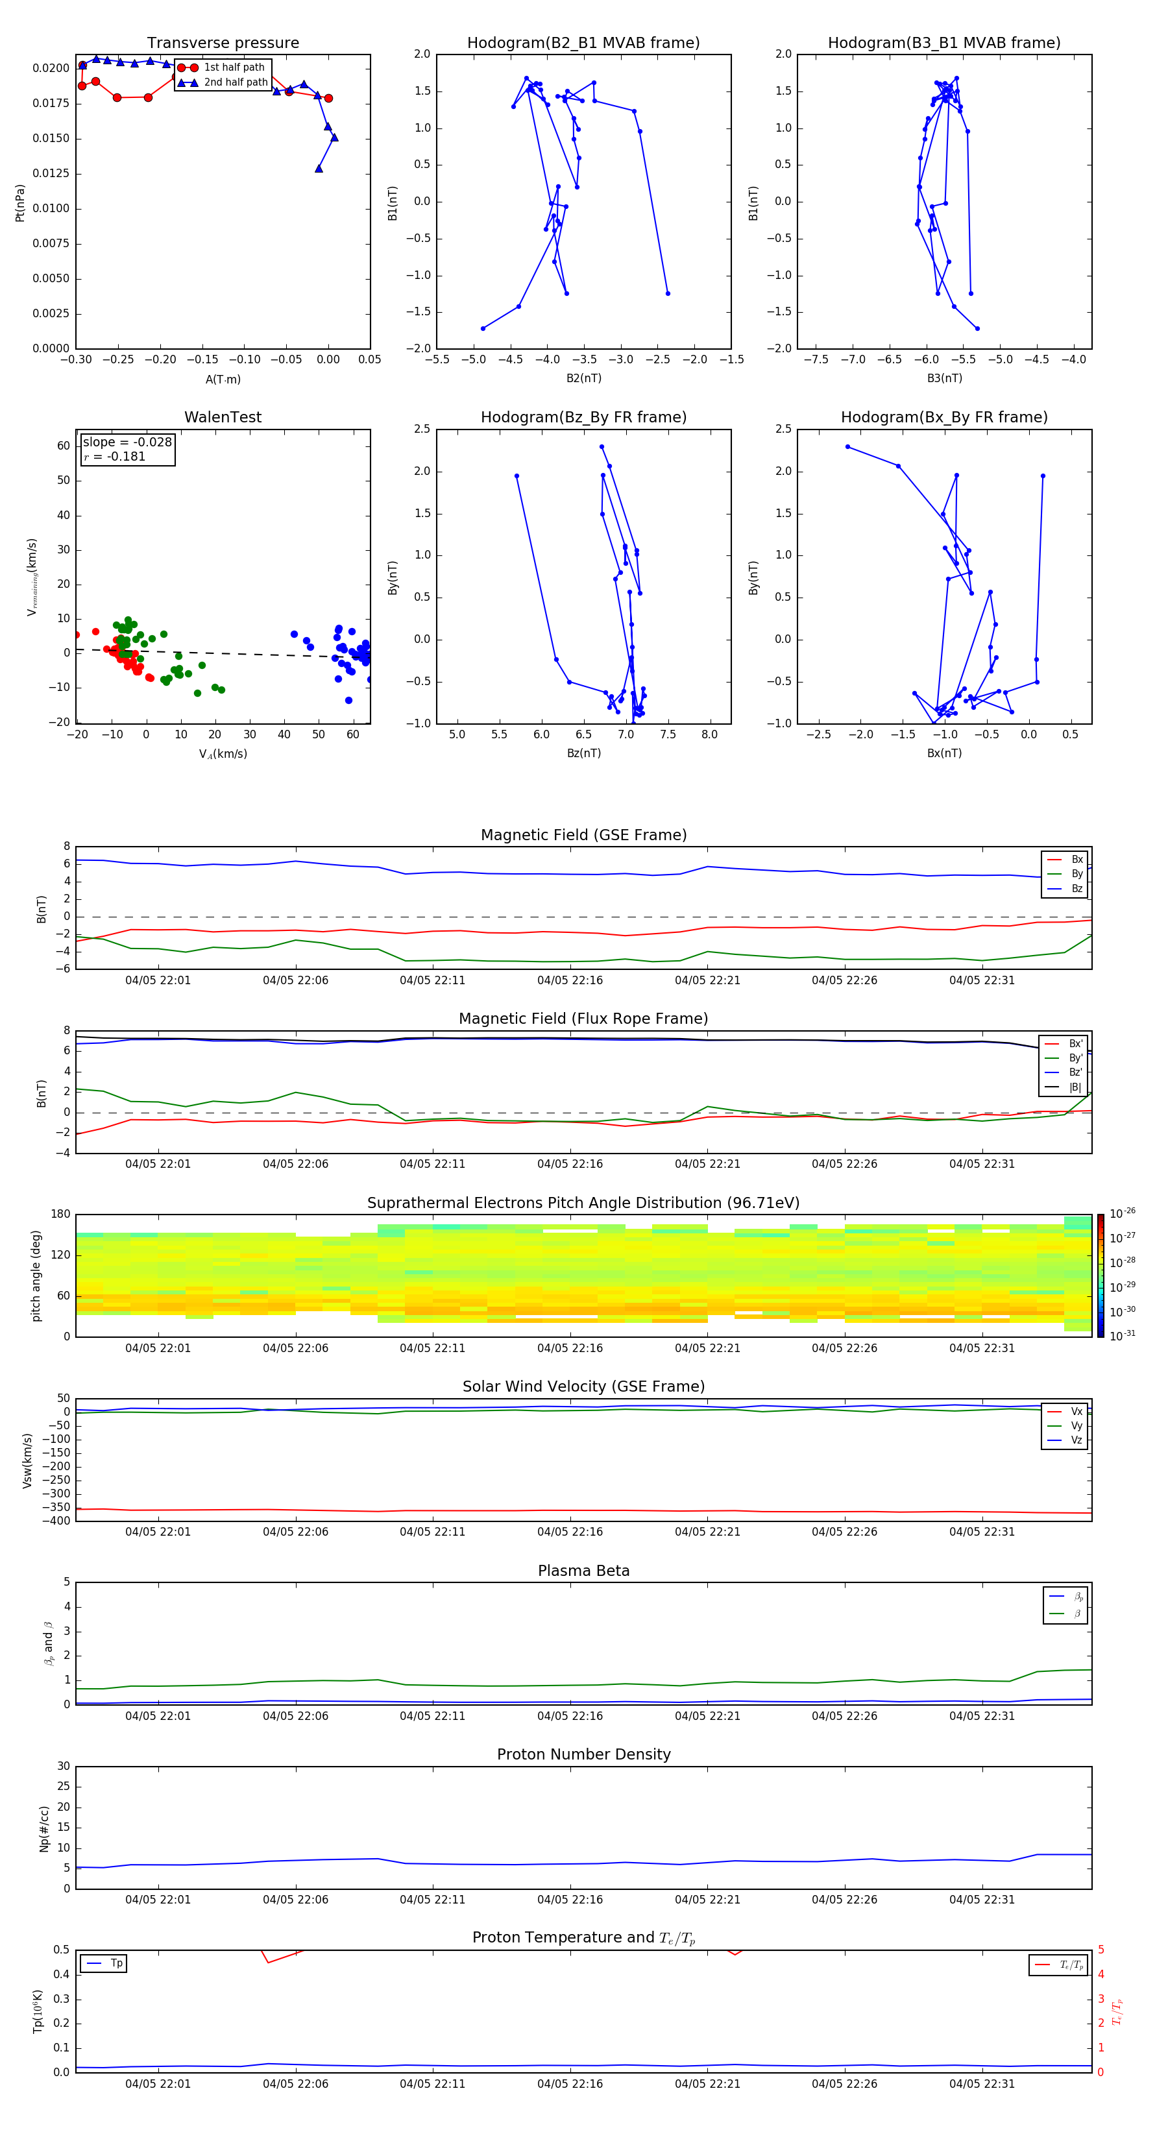Select the βp legend entry in Plasma Beta
Image resolution: width=1168 pixels, height=2141 pixels.
coord(1065,1597)
